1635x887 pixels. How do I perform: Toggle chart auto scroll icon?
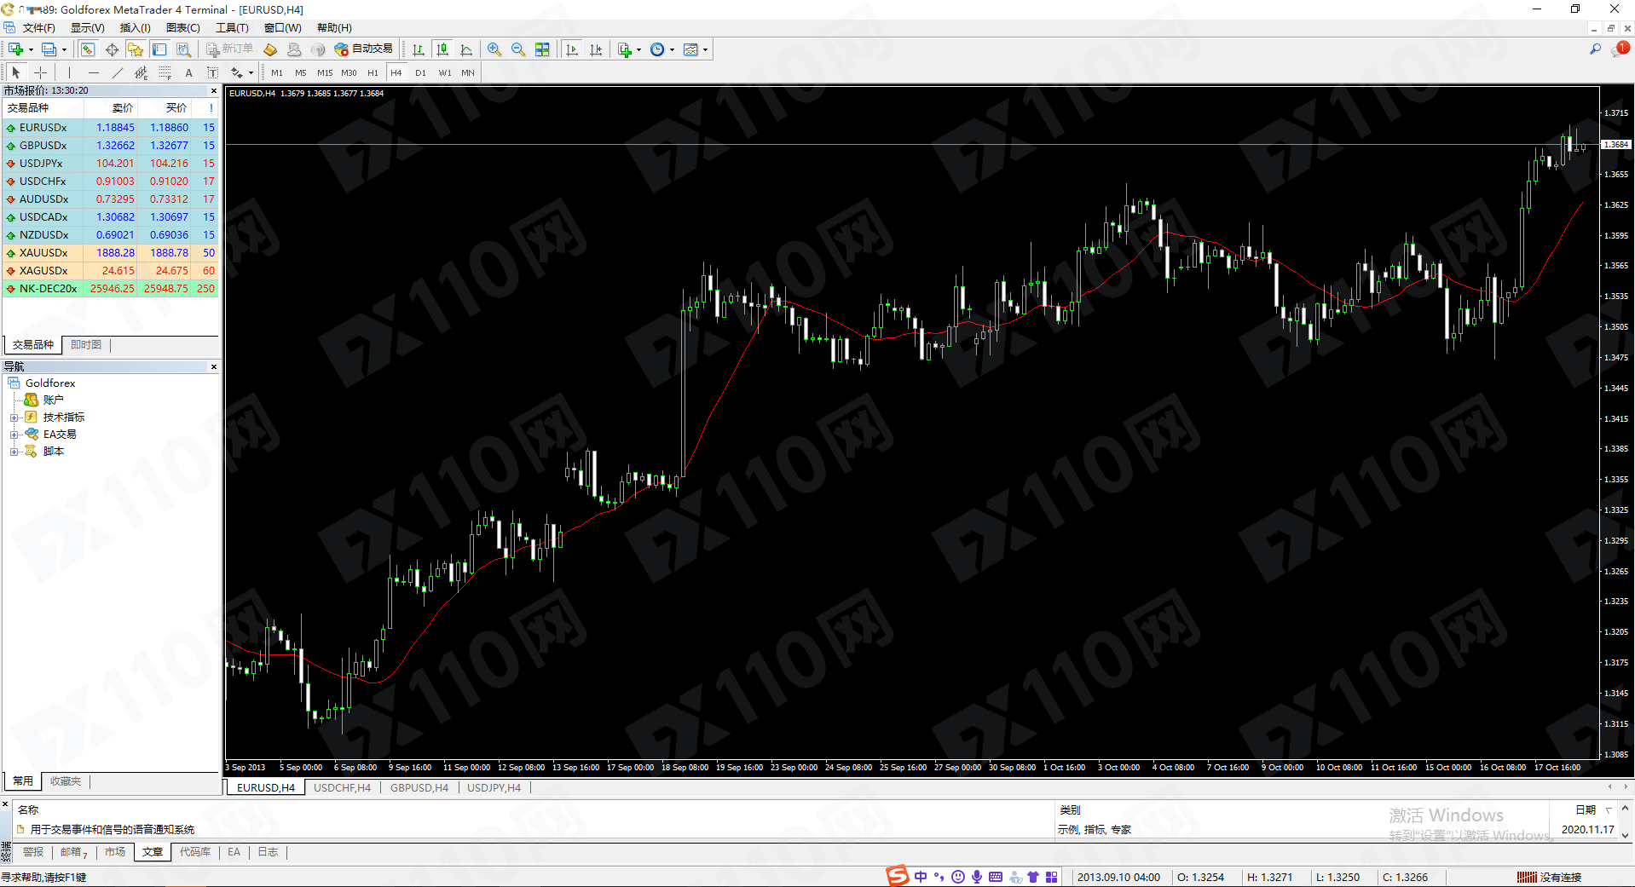tap(572, 49)
